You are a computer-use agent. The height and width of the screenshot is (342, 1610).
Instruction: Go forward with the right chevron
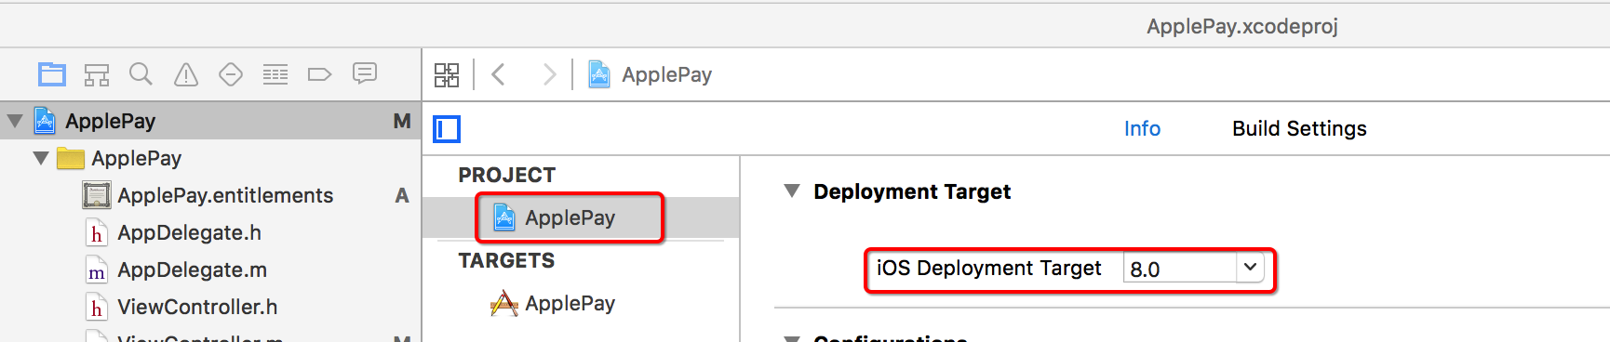click(549, 74)
